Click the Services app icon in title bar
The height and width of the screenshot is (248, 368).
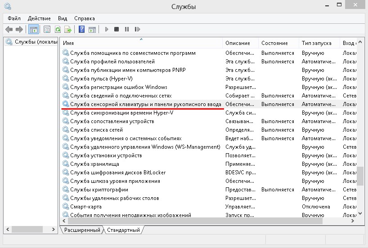8,6
